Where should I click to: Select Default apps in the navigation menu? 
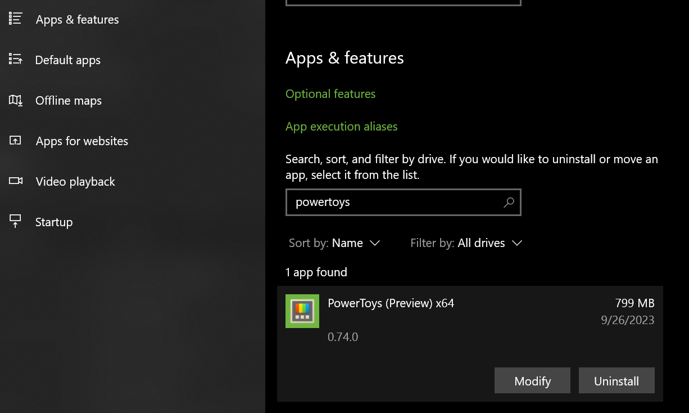click(x=68, y=60)
